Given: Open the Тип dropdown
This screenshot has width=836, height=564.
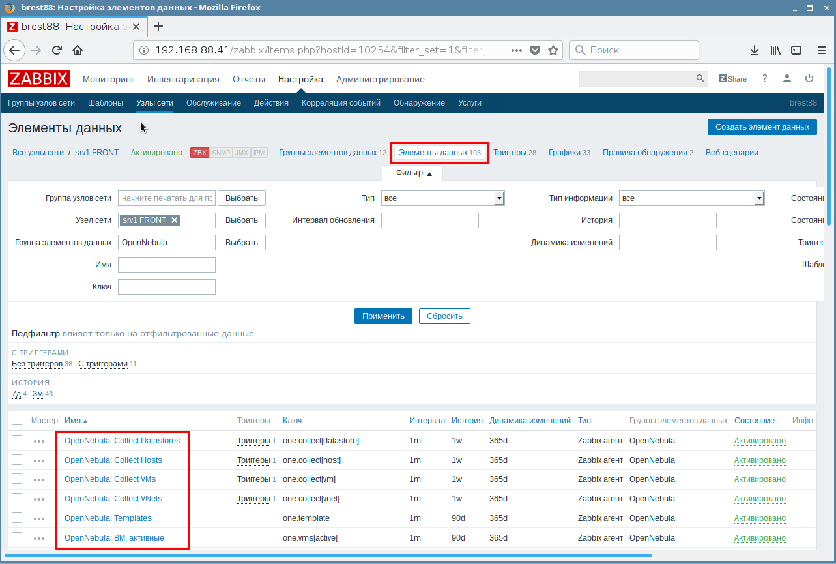Looking at the screenshot, I should [443, 198].
